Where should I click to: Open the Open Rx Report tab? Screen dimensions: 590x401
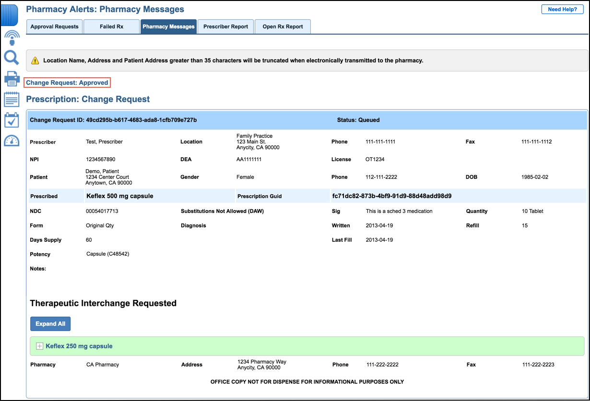click(283, 27)
